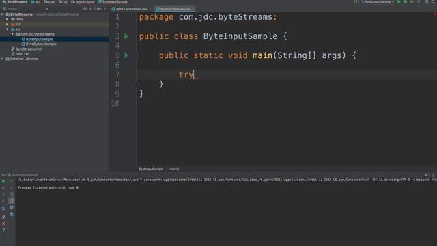Collapse the com.jdc.byteStreams package arrow
The image size is (437, 246).
click(12, 34)
